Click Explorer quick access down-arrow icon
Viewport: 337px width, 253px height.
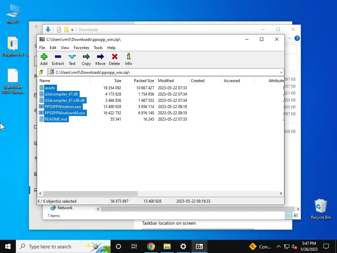point(48,29)
